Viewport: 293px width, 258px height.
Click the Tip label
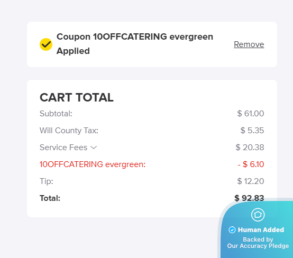[47, 181]
